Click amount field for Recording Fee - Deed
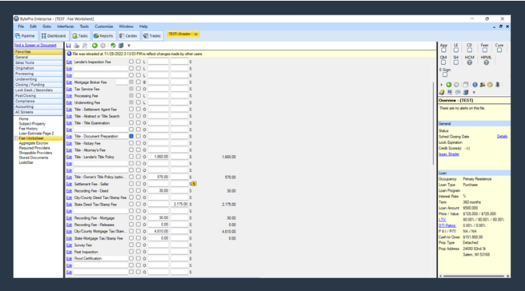Image resolution: width=525 pixels, height=291 pixels. pyautogui.click(x=158, y=191)
